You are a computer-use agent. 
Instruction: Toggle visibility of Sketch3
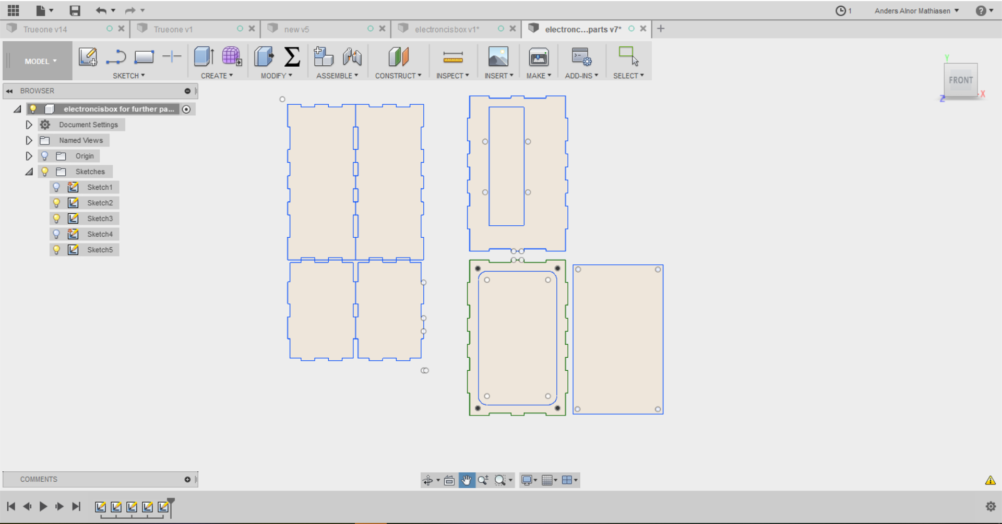coord(56,218)
